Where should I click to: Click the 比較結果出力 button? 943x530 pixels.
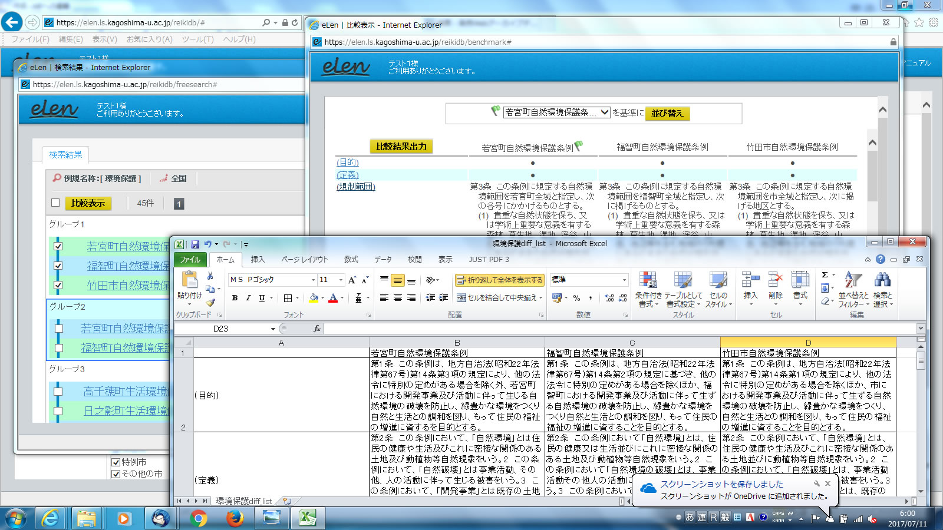pos(401,147)
